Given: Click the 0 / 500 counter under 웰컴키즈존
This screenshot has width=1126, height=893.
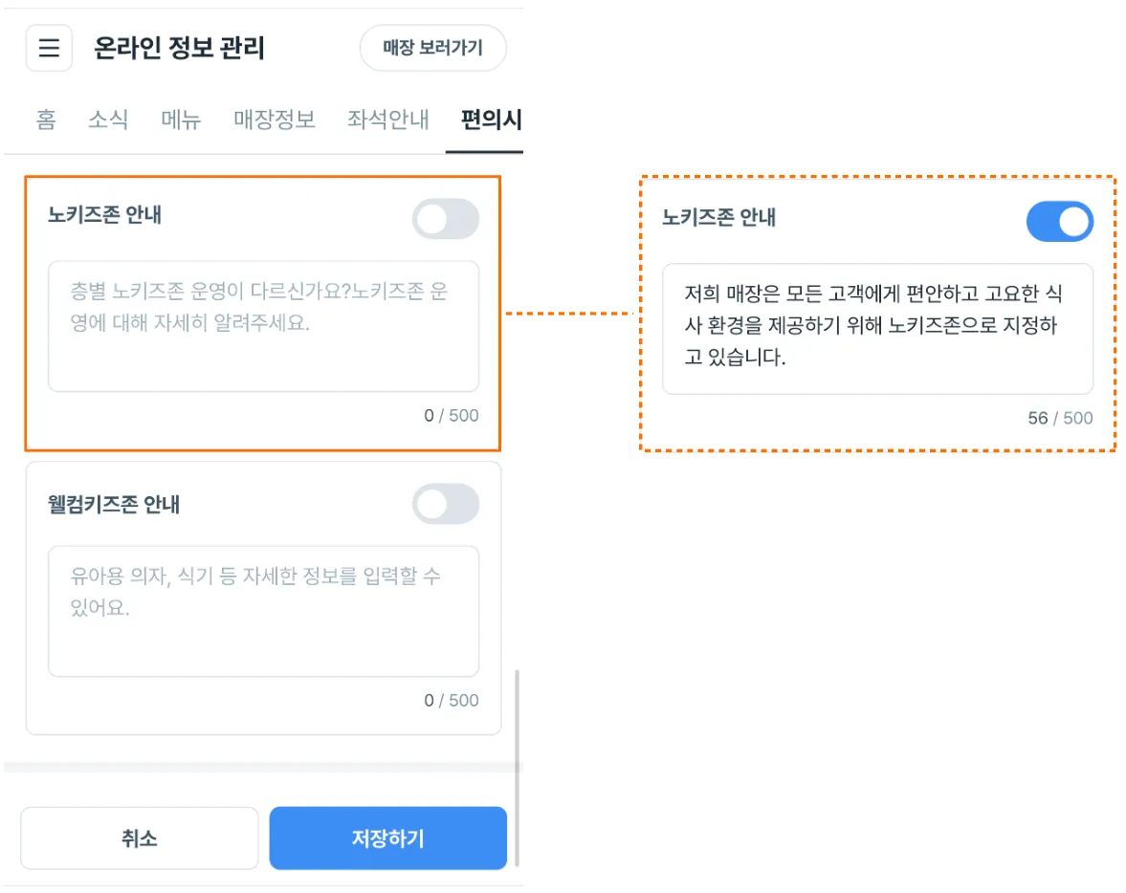Looking at the screenshot, I should coord(451,701).
